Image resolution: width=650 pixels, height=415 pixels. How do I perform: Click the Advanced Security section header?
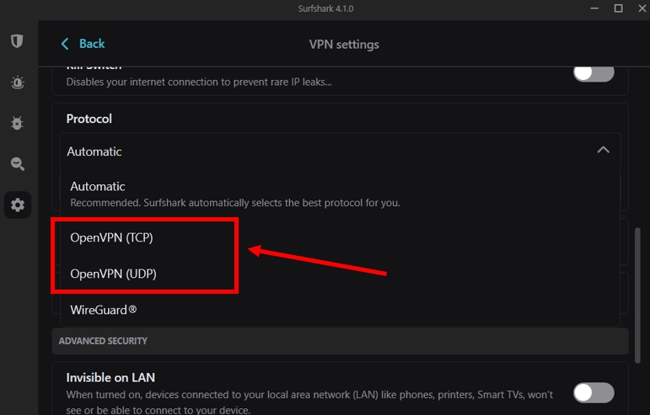tap(103, 341)
